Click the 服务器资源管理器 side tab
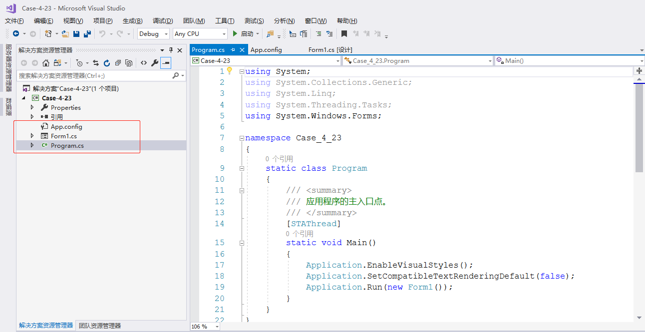The image size is (645, 332). point(8,67)
